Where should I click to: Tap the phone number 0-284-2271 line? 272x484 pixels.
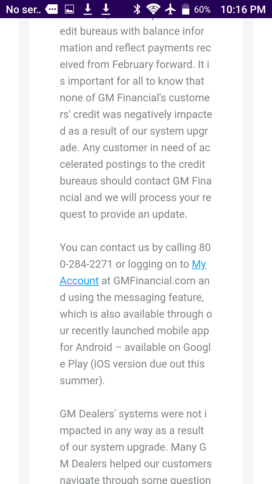click(x=86, y=264)
